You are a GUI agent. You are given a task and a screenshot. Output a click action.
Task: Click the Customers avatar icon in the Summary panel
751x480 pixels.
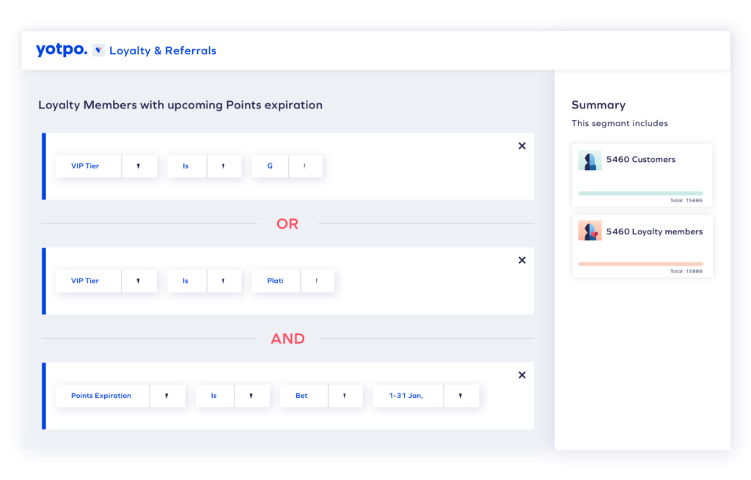click(590, 160)
